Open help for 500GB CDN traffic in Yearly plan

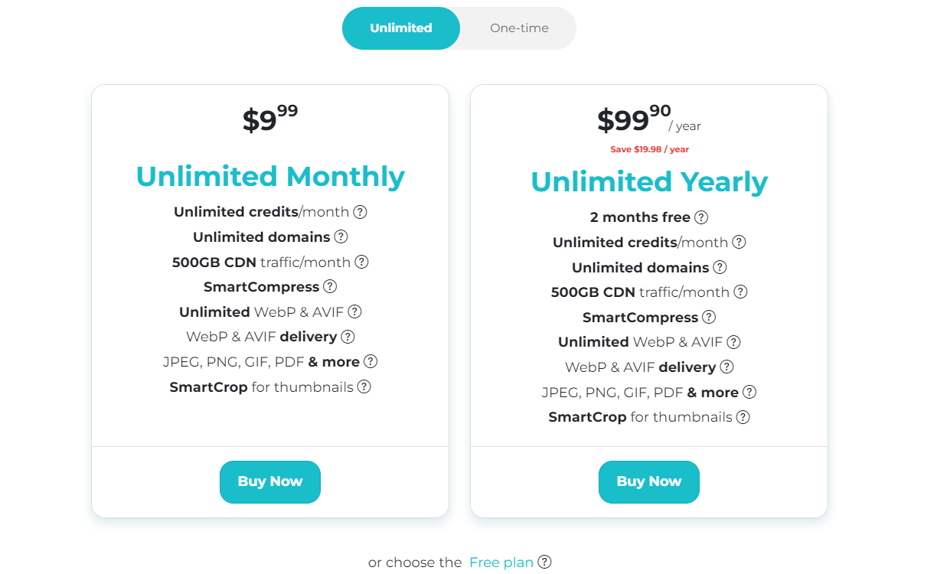[740, 292]
